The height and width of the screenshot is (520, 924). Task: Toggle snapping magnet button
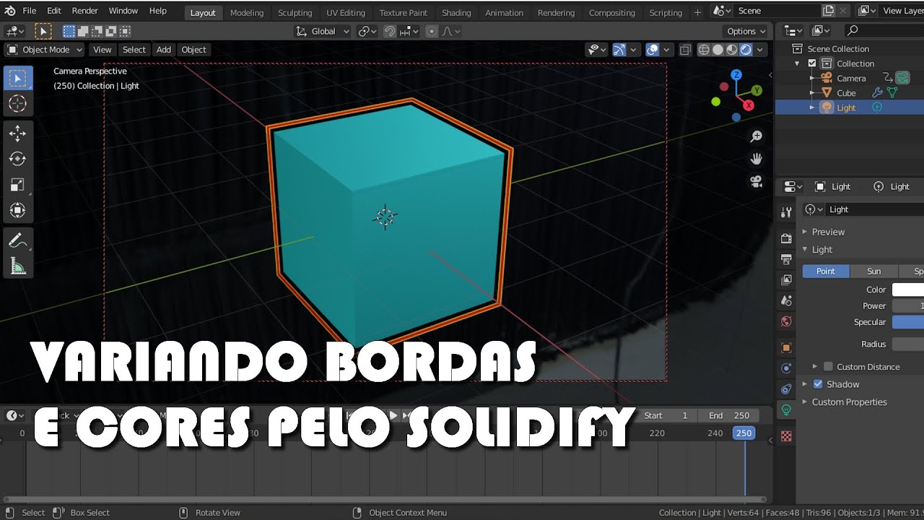click(390, 31)
